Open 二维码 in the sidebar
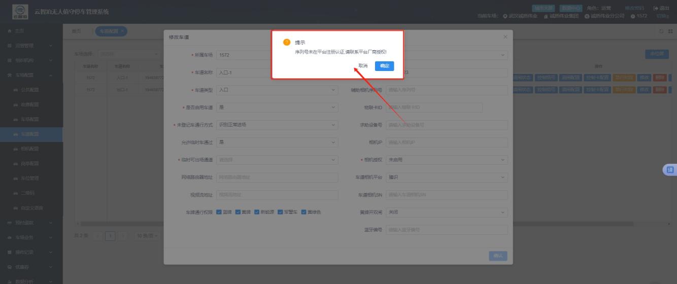Viewport: 677px width, 284px height. click(31, 193)
